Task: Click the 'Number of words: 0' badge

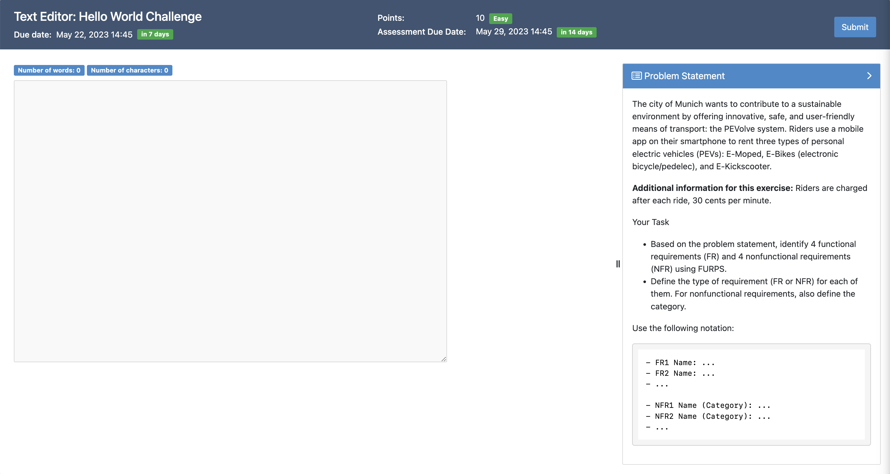Action: pyautogui.click(x=49, y=70)
